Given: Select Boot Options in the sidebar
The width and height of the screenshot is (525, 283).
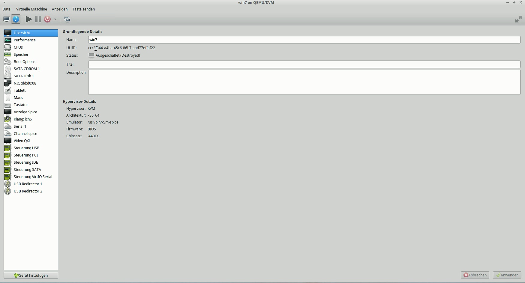Looking at the screenshot, I should tap(25, 62).
